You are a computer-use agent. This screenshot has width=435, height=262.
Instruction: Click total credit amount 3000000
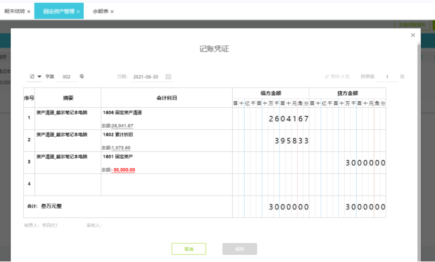pos(365,207)
